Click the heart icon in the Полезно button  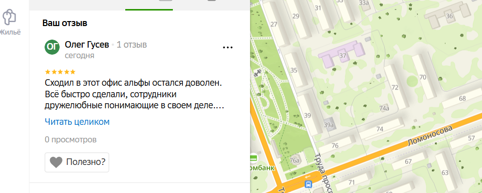[56, 162]
